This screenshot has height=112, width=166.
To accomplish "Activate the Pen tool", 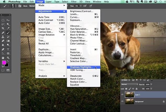I will [x=3, y=49].
